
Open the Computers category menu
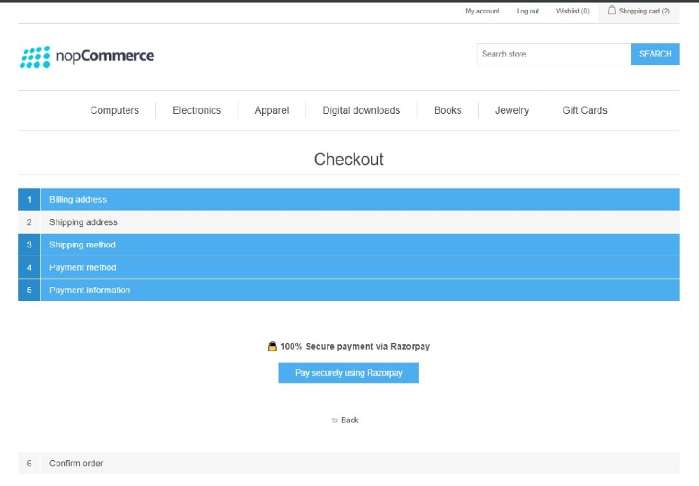coord(115,110)
